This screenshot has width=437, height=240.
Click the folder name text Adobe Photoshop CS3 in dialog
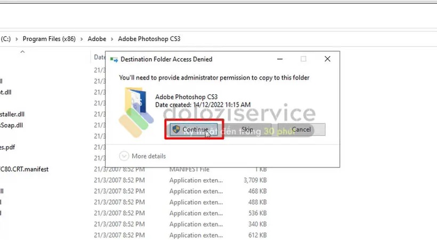click(186, 97)
